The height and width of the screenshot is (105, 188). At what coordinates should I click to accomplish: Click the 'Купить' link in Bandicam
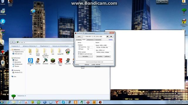tap(110, 40)
